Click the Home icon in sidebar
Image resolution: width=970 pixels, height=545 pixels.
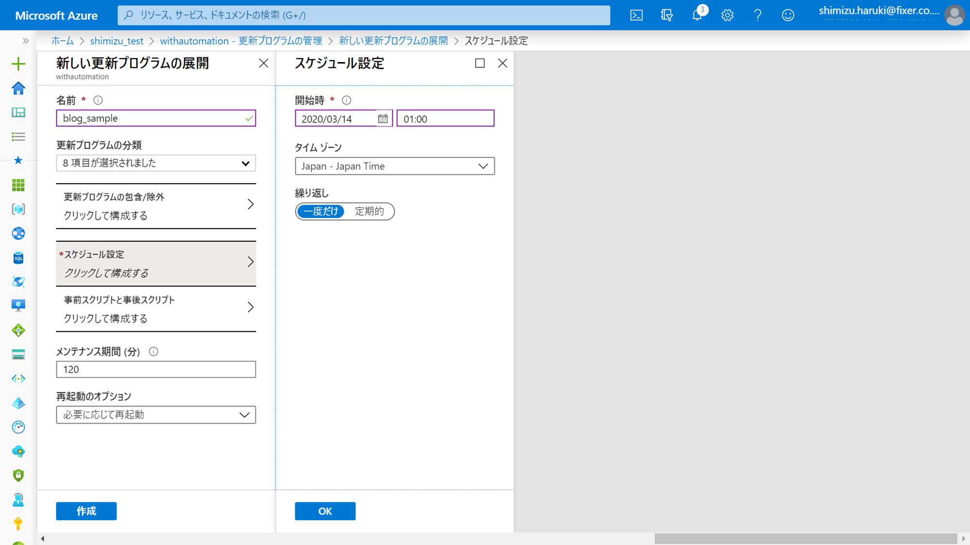[x=18, y=88]
